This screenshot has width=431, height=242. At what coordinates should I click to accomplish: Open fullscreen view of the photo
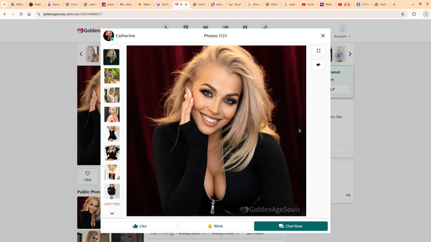[x=319, y=51]
